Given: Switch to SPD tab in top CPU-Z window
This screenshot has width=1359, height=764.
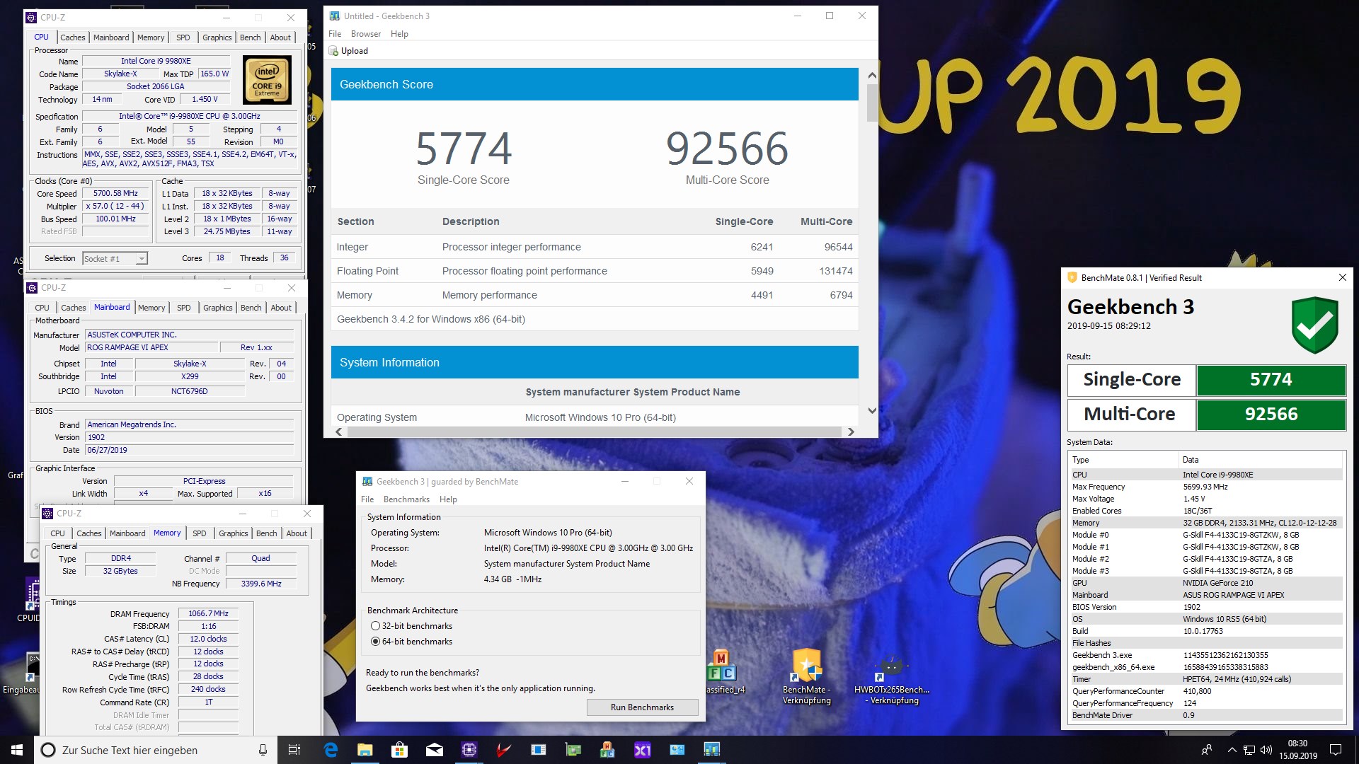Looking at the screenshot, I should point(183,37).
